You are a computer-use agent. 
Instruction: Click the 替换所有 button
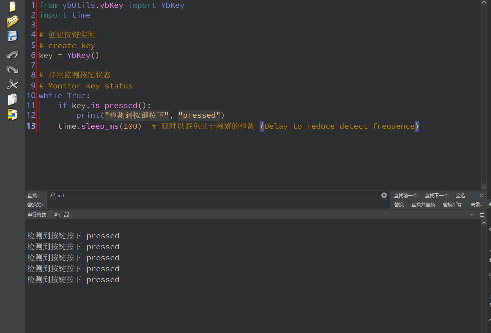click(452, 205)
